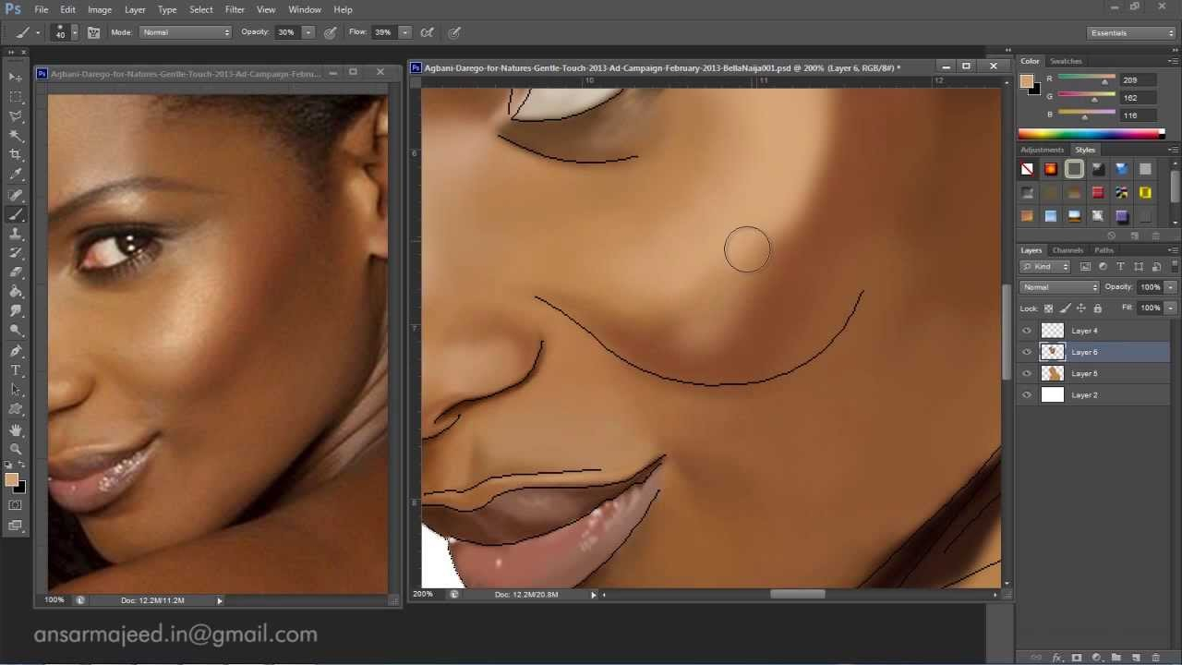Switch to the Adjustments tab
This screenshot has width=1182, height=665.
1043,150
